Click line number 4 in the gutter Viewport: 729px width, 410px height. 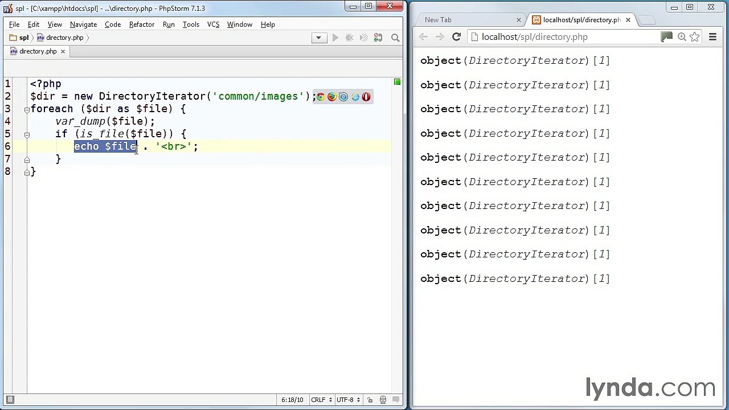pyautogui.click(x=7, y=121)
